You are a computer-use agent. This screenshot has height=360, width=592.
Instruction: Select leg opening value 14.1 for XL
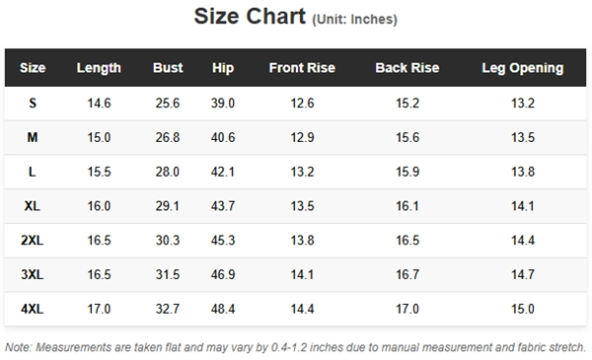[523, 206]
